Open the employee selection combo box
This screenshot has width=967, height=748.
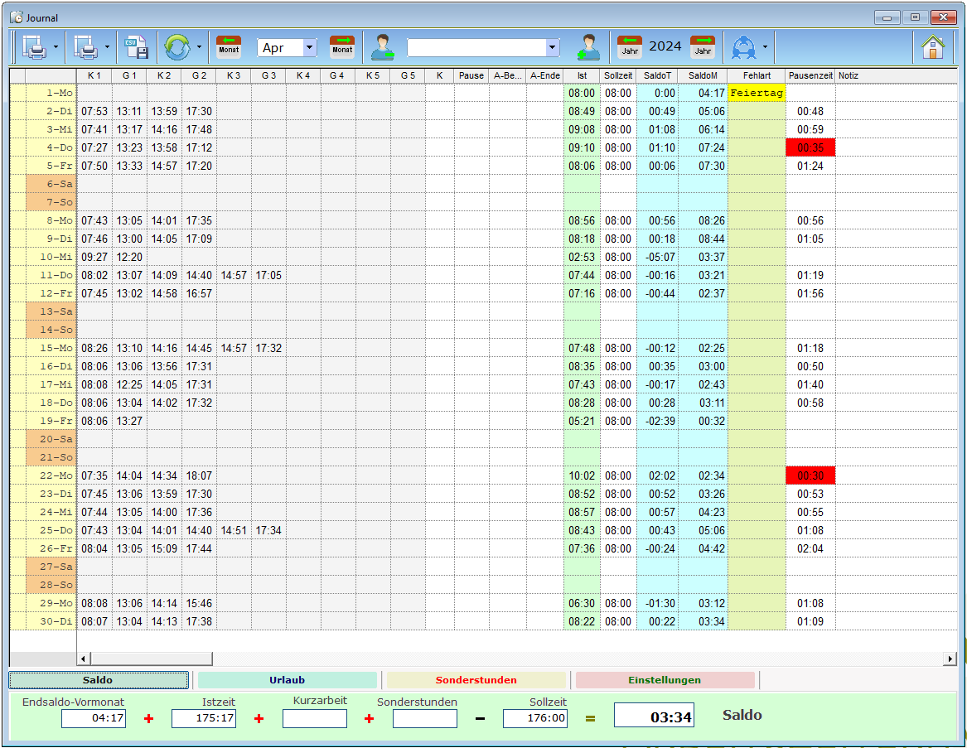click(483, 47)
